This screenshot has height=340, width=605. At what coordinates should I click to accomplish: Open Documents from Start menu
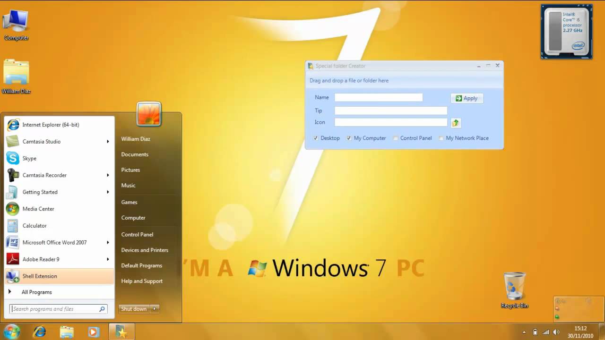(135, 154)
